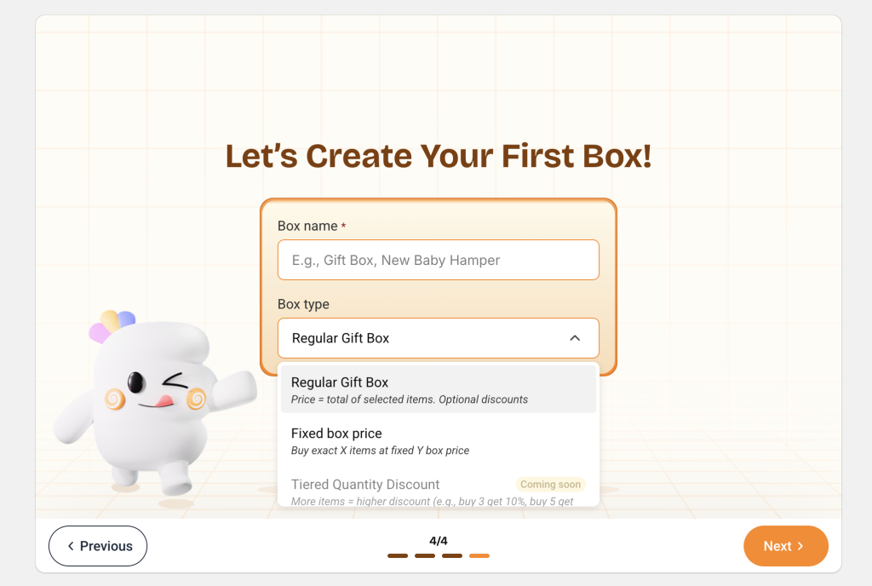Viewport: 872px width, 586px height.
Task: Click the first step progress segment
Action: coord(398,555)
